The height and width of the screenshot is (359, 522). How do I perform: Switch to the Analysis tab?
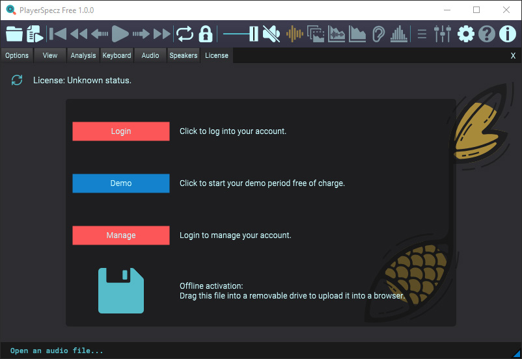[x=83, y=55]
